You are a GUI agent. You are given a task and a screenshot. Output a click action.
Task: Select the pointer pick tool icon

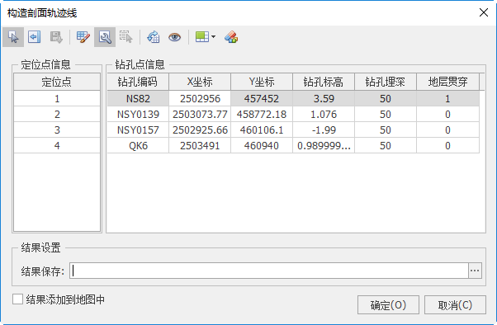13,37
